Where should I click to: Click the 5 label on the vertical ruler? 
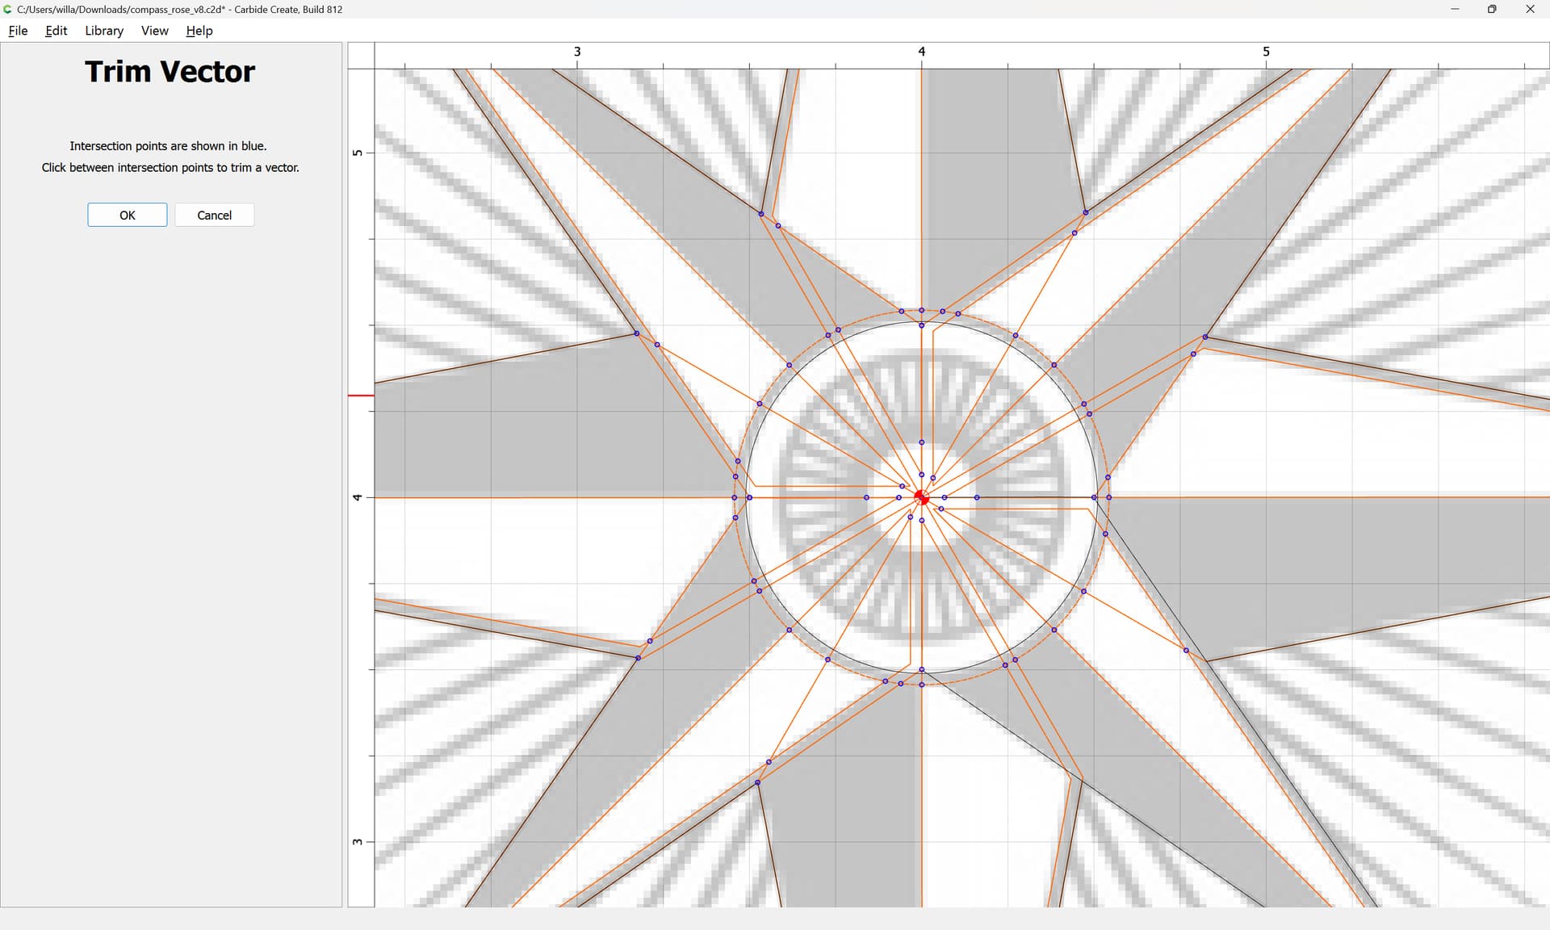point(358,153)
